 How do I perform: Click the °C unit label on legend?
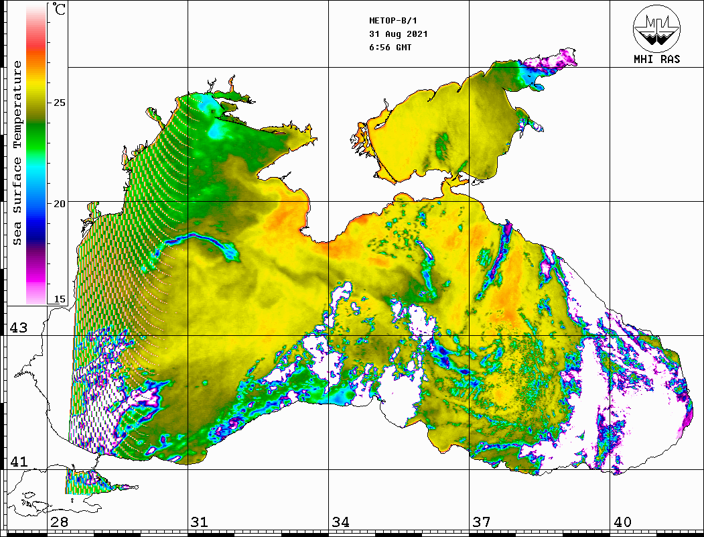click(58, 9)
